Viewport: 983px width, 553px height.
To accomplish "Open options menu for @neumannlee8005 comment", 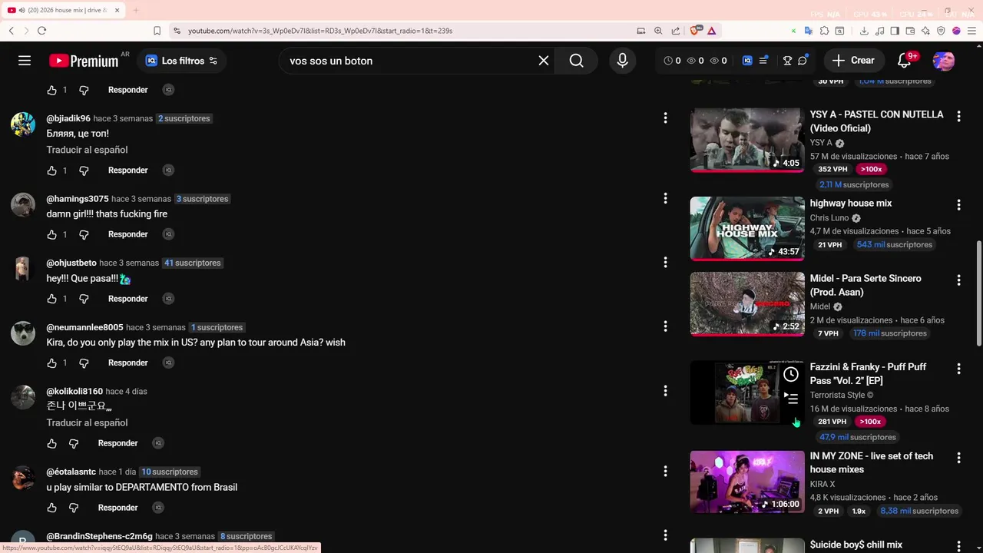I will [x=665, y=326].
